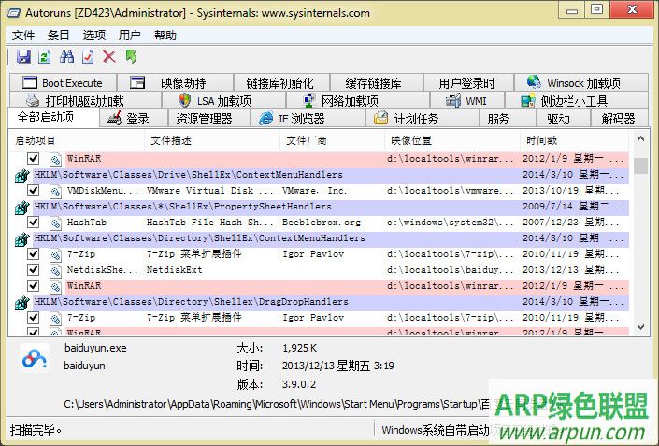This screenshot has width=659, height=446.
Task: Switch to the 打印机驱动加载 tab
Action: pos(85,100)
